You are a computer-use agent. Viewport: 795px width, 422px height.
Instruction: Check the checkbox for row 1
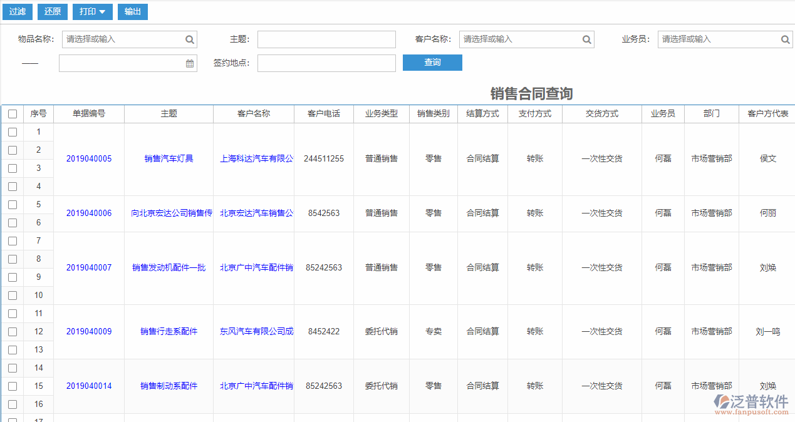click(13, 131)
